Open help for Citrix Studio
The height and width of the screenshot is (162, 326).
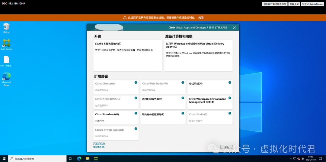tap(230, 113)
